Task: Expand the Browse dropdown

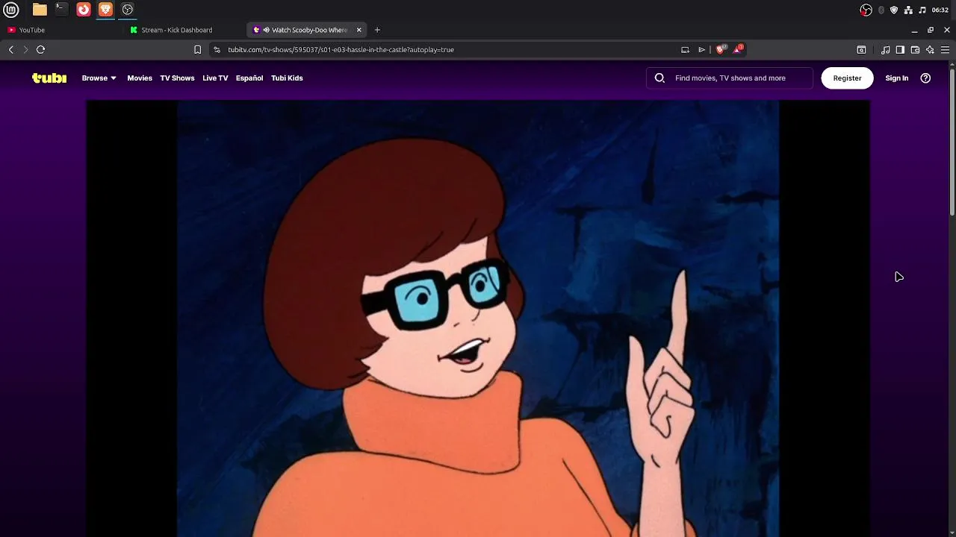Action: tap(99, 78)
